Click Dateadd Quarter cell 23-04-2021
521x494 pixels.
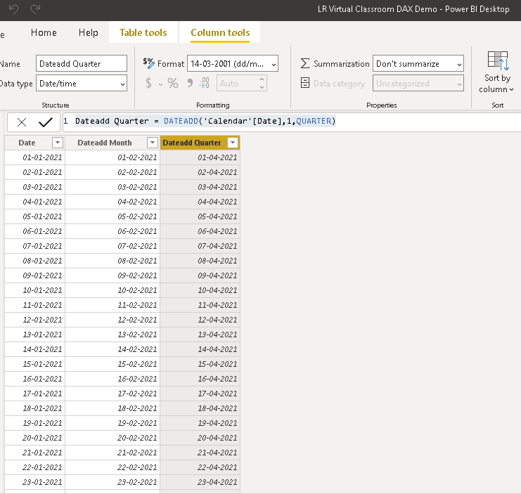point(200,482)
